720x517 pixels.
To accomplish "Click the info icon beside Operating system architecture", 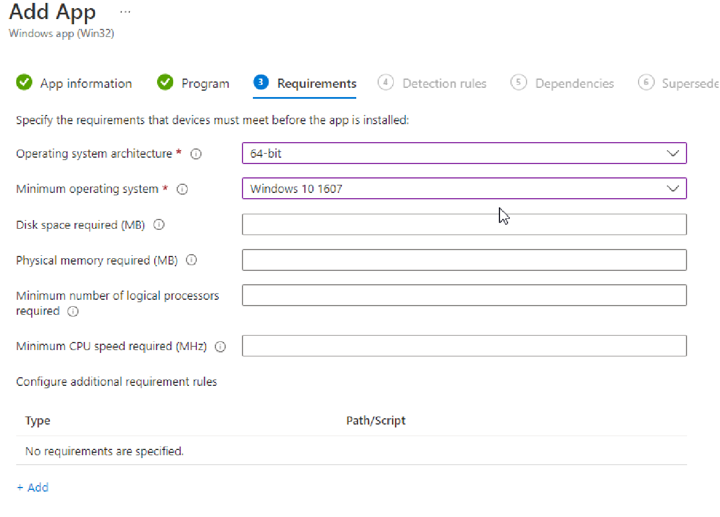I will tap(196, 154).
